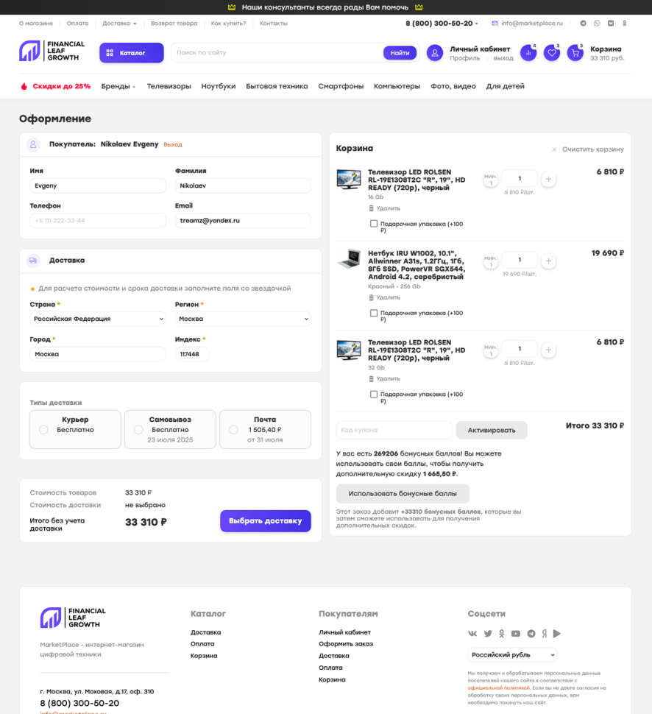Select the Курьер delivery radio option
This screenshot has height=714, width=652.
(43, 429)
